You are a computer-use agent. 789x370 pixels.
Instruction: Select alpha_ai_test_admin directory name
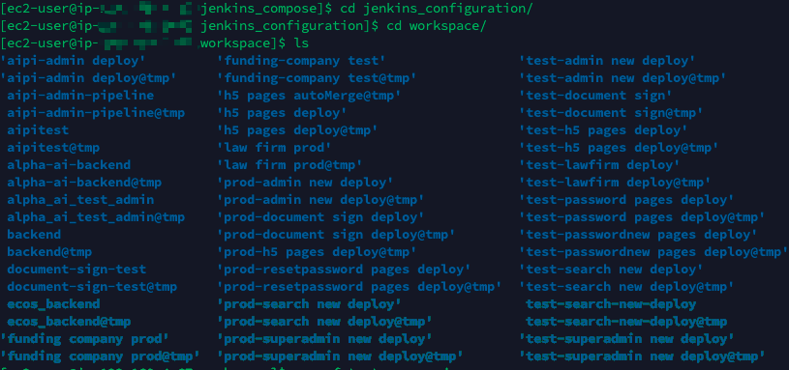pyautogui.click(x=80, y=200)
